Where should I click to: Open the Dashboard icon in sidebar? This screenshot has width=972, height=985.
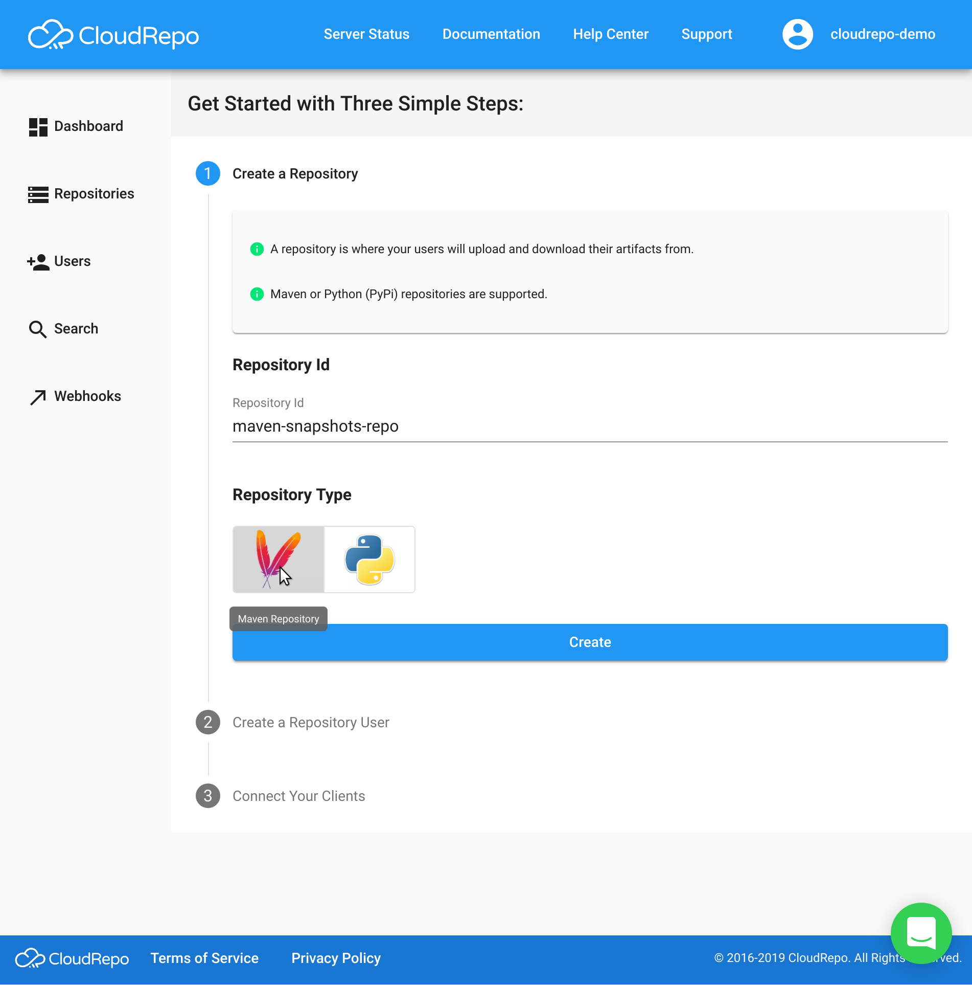point(38,127)
